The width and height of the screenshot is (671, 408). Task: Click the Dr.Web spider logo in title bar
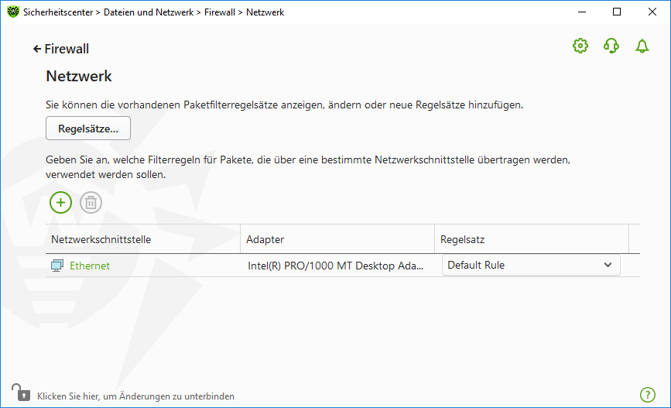point(13,12)
